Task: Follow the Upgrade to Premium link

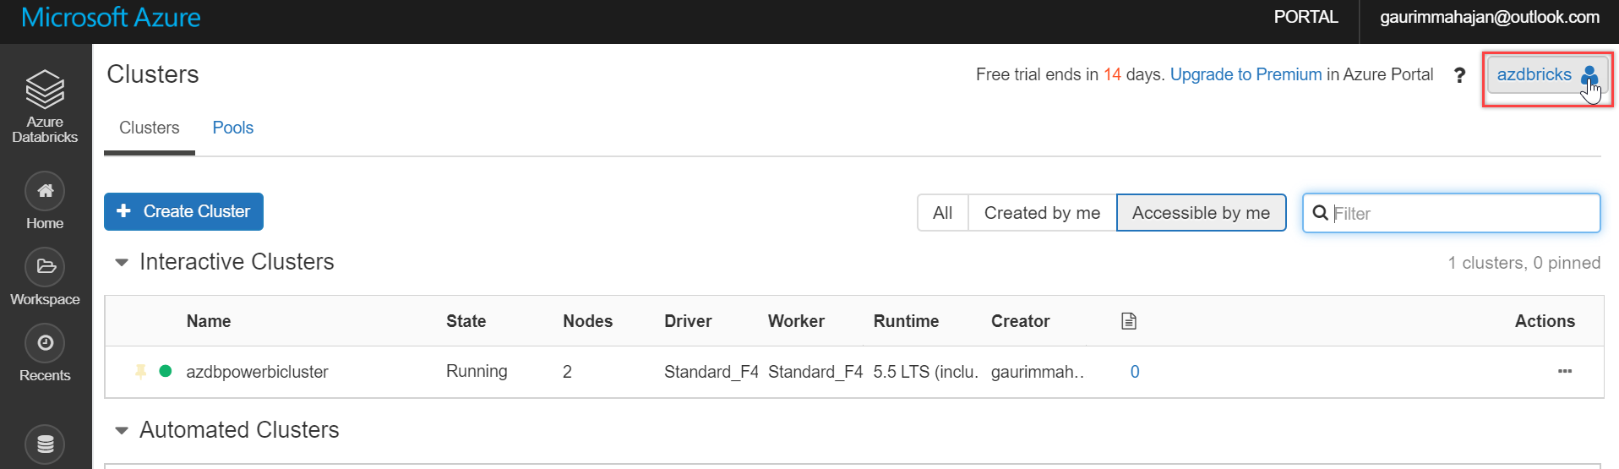Action: coord(1246,74)
